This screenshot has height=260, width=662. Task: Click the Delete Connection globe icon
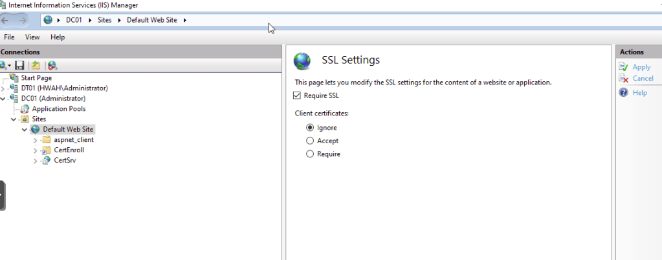click(x=52, y=65)
